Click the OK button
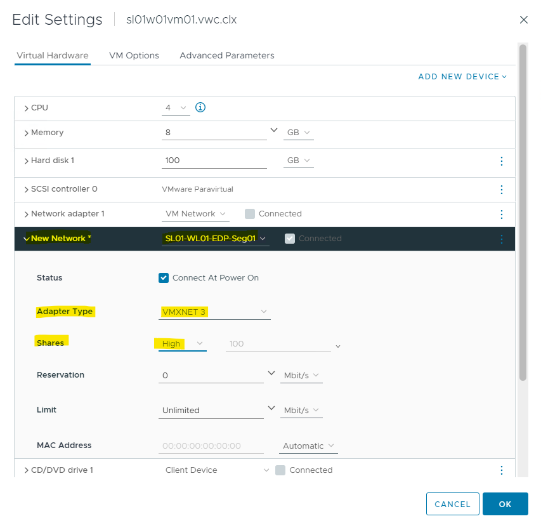The image size is (541, 528). coord(505,504)
